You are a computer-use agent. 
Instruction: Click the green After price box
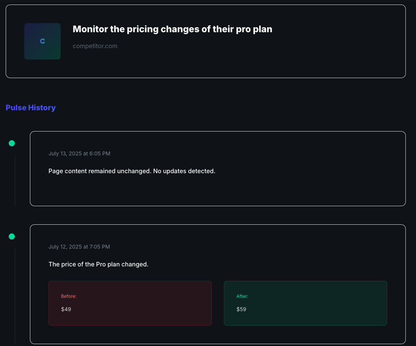305,303
